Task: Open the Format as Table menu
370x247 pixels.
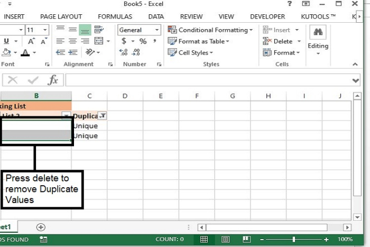Action: 198,41
